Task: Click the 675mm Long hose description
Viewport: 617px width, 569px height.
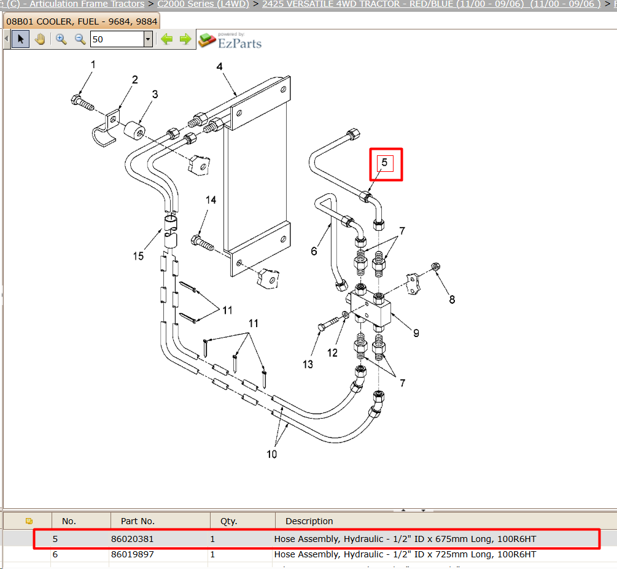Action: click(x=405, y=539)
